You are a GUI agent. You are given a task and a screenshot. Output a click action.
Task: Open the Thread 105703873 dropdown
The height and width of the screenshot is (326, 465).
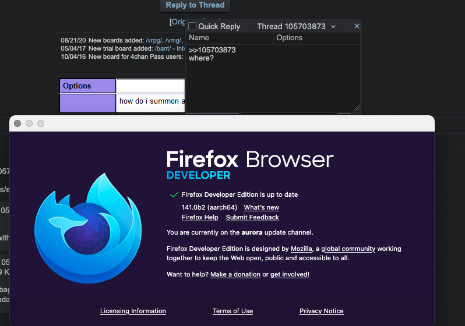tap(296, 26)
